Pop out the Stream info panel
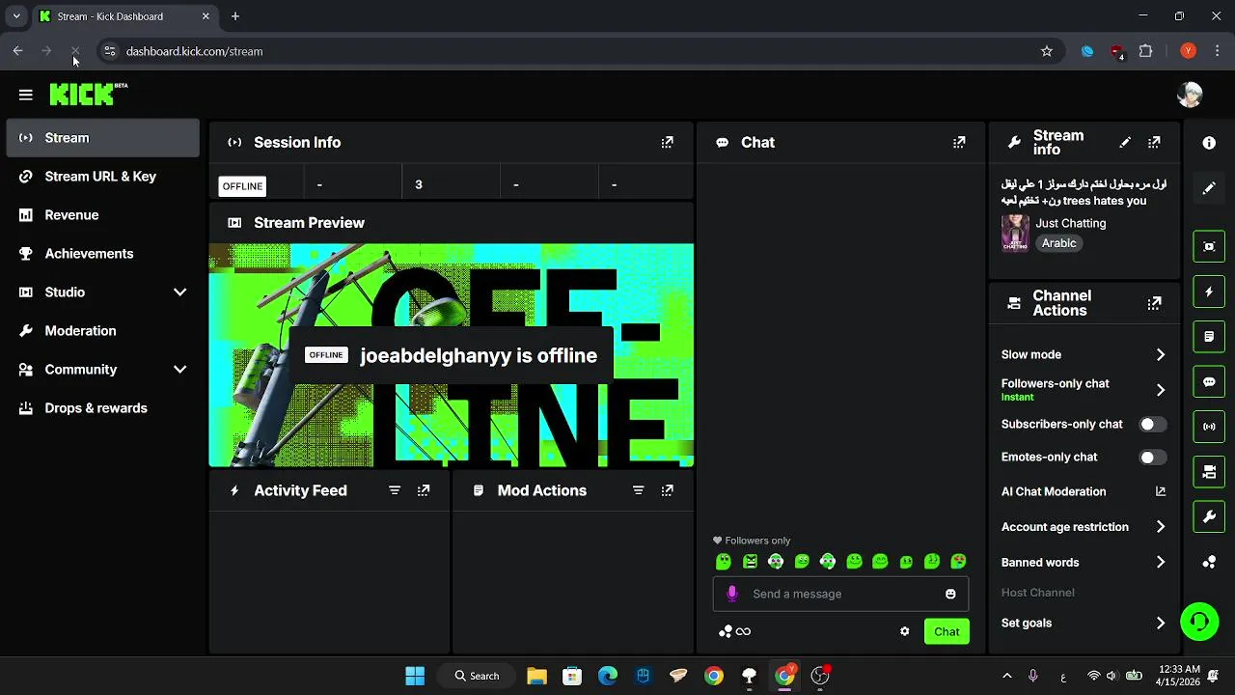The width and height of the screenshot is (1235, 695). pos(1154,142)
